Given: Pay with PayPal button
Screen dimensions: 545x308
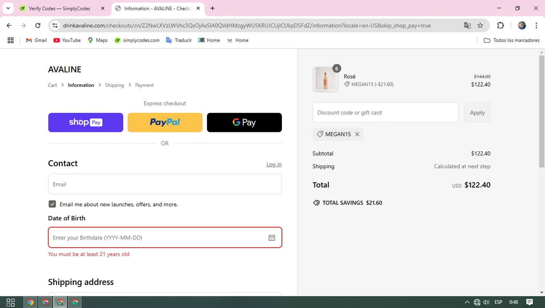Looking at the screenshot, I should (x=165, y=123).
